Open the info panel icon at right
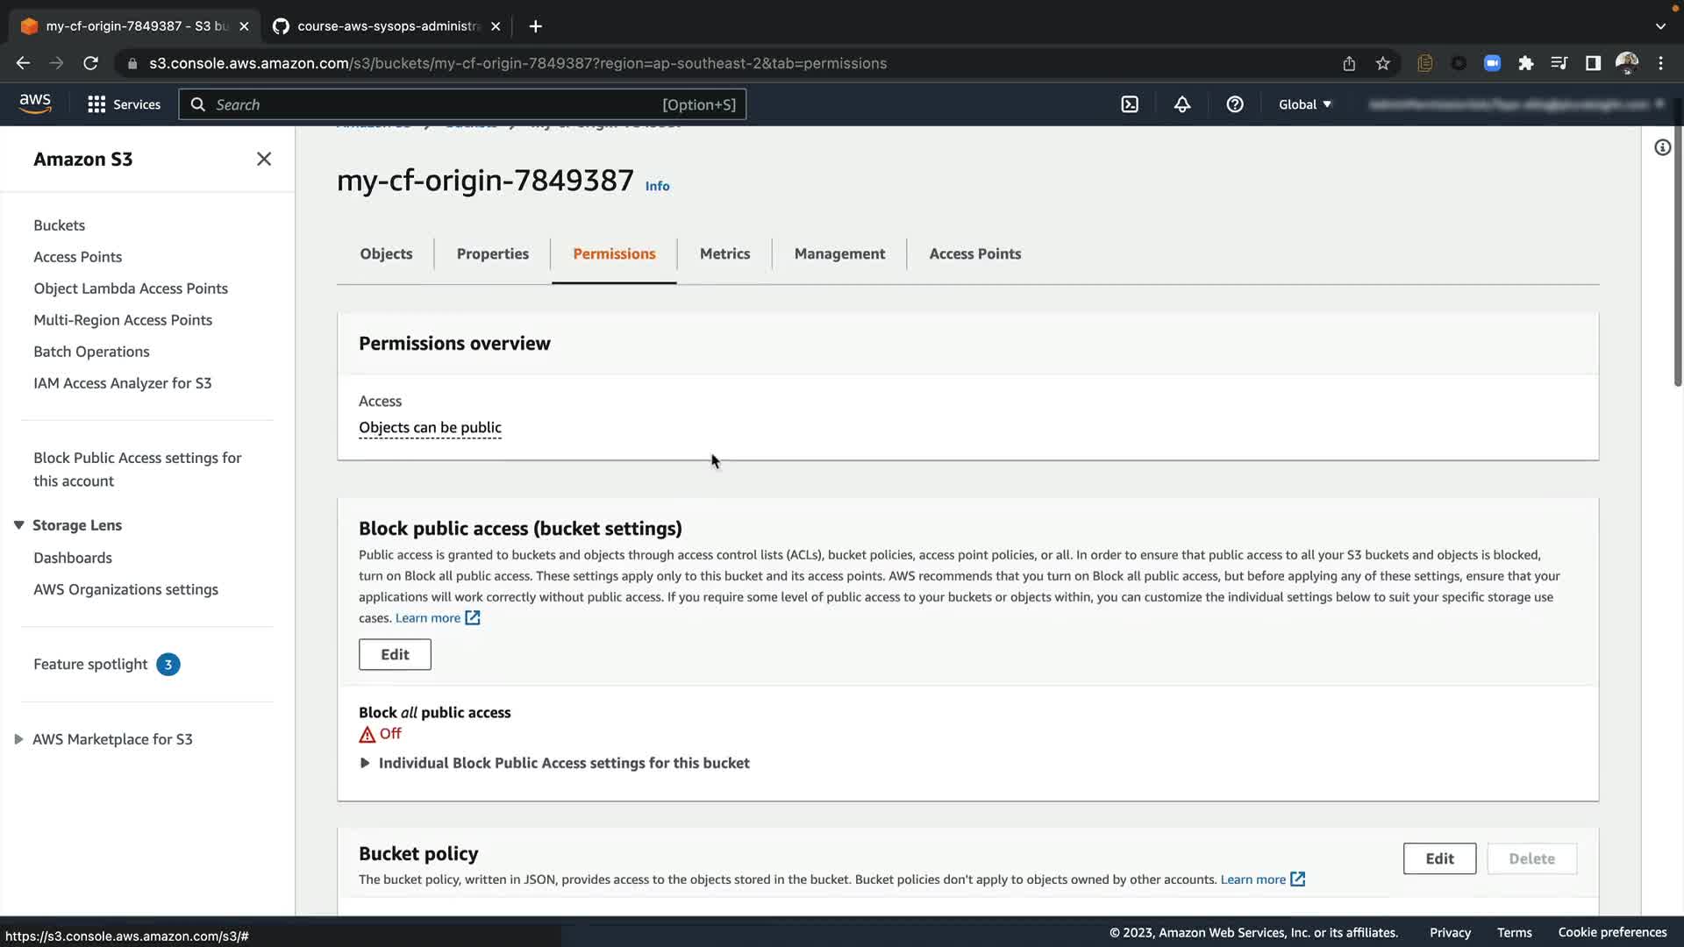 point(1662,147)
